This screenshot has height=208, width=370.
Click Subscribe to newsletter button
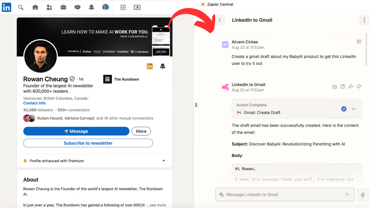point(88,143)
